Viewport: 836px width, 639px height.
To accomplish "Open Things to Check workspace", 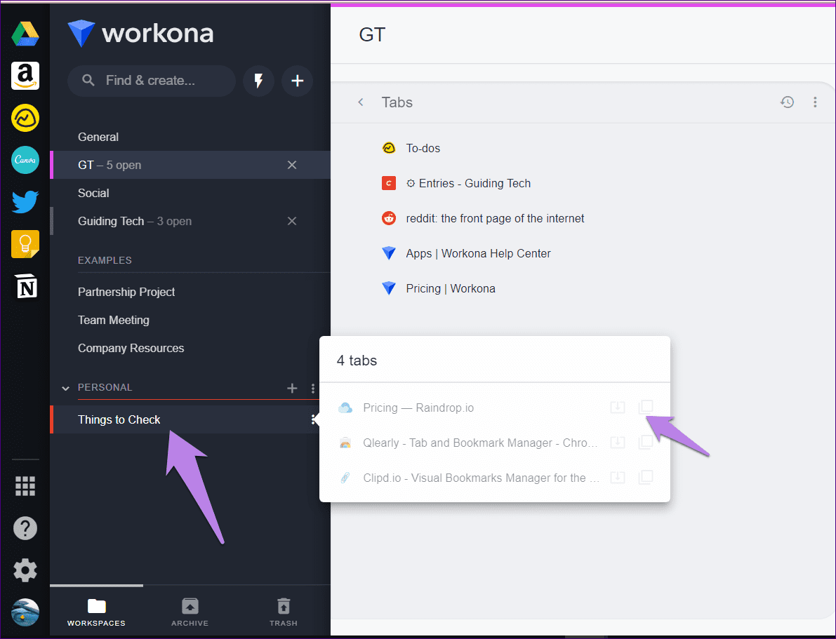I will (x=185, y=420).
